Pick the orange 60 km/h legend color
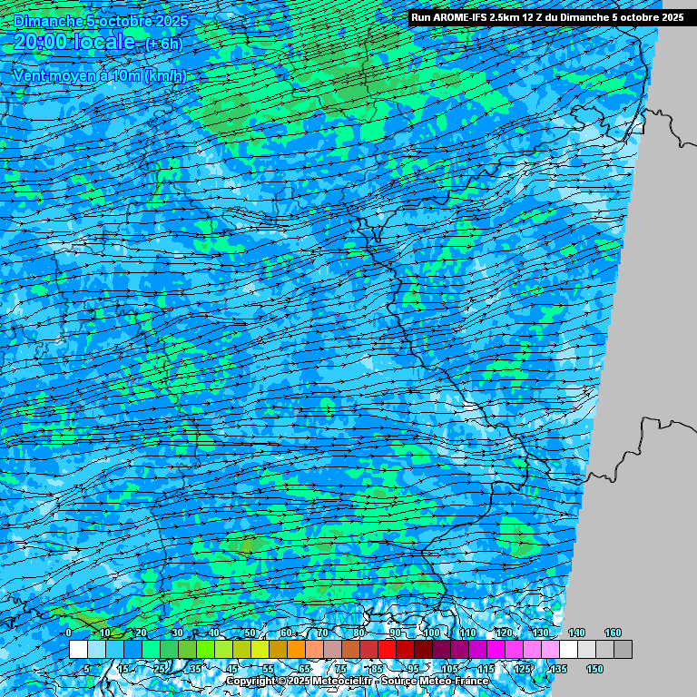The height and width of the screenshot is (697, 697). click(x=296, y=650)
